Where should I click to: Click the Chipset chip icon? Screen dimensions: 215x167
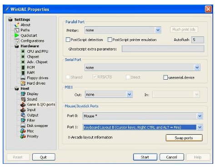click(x=23, y=57)
